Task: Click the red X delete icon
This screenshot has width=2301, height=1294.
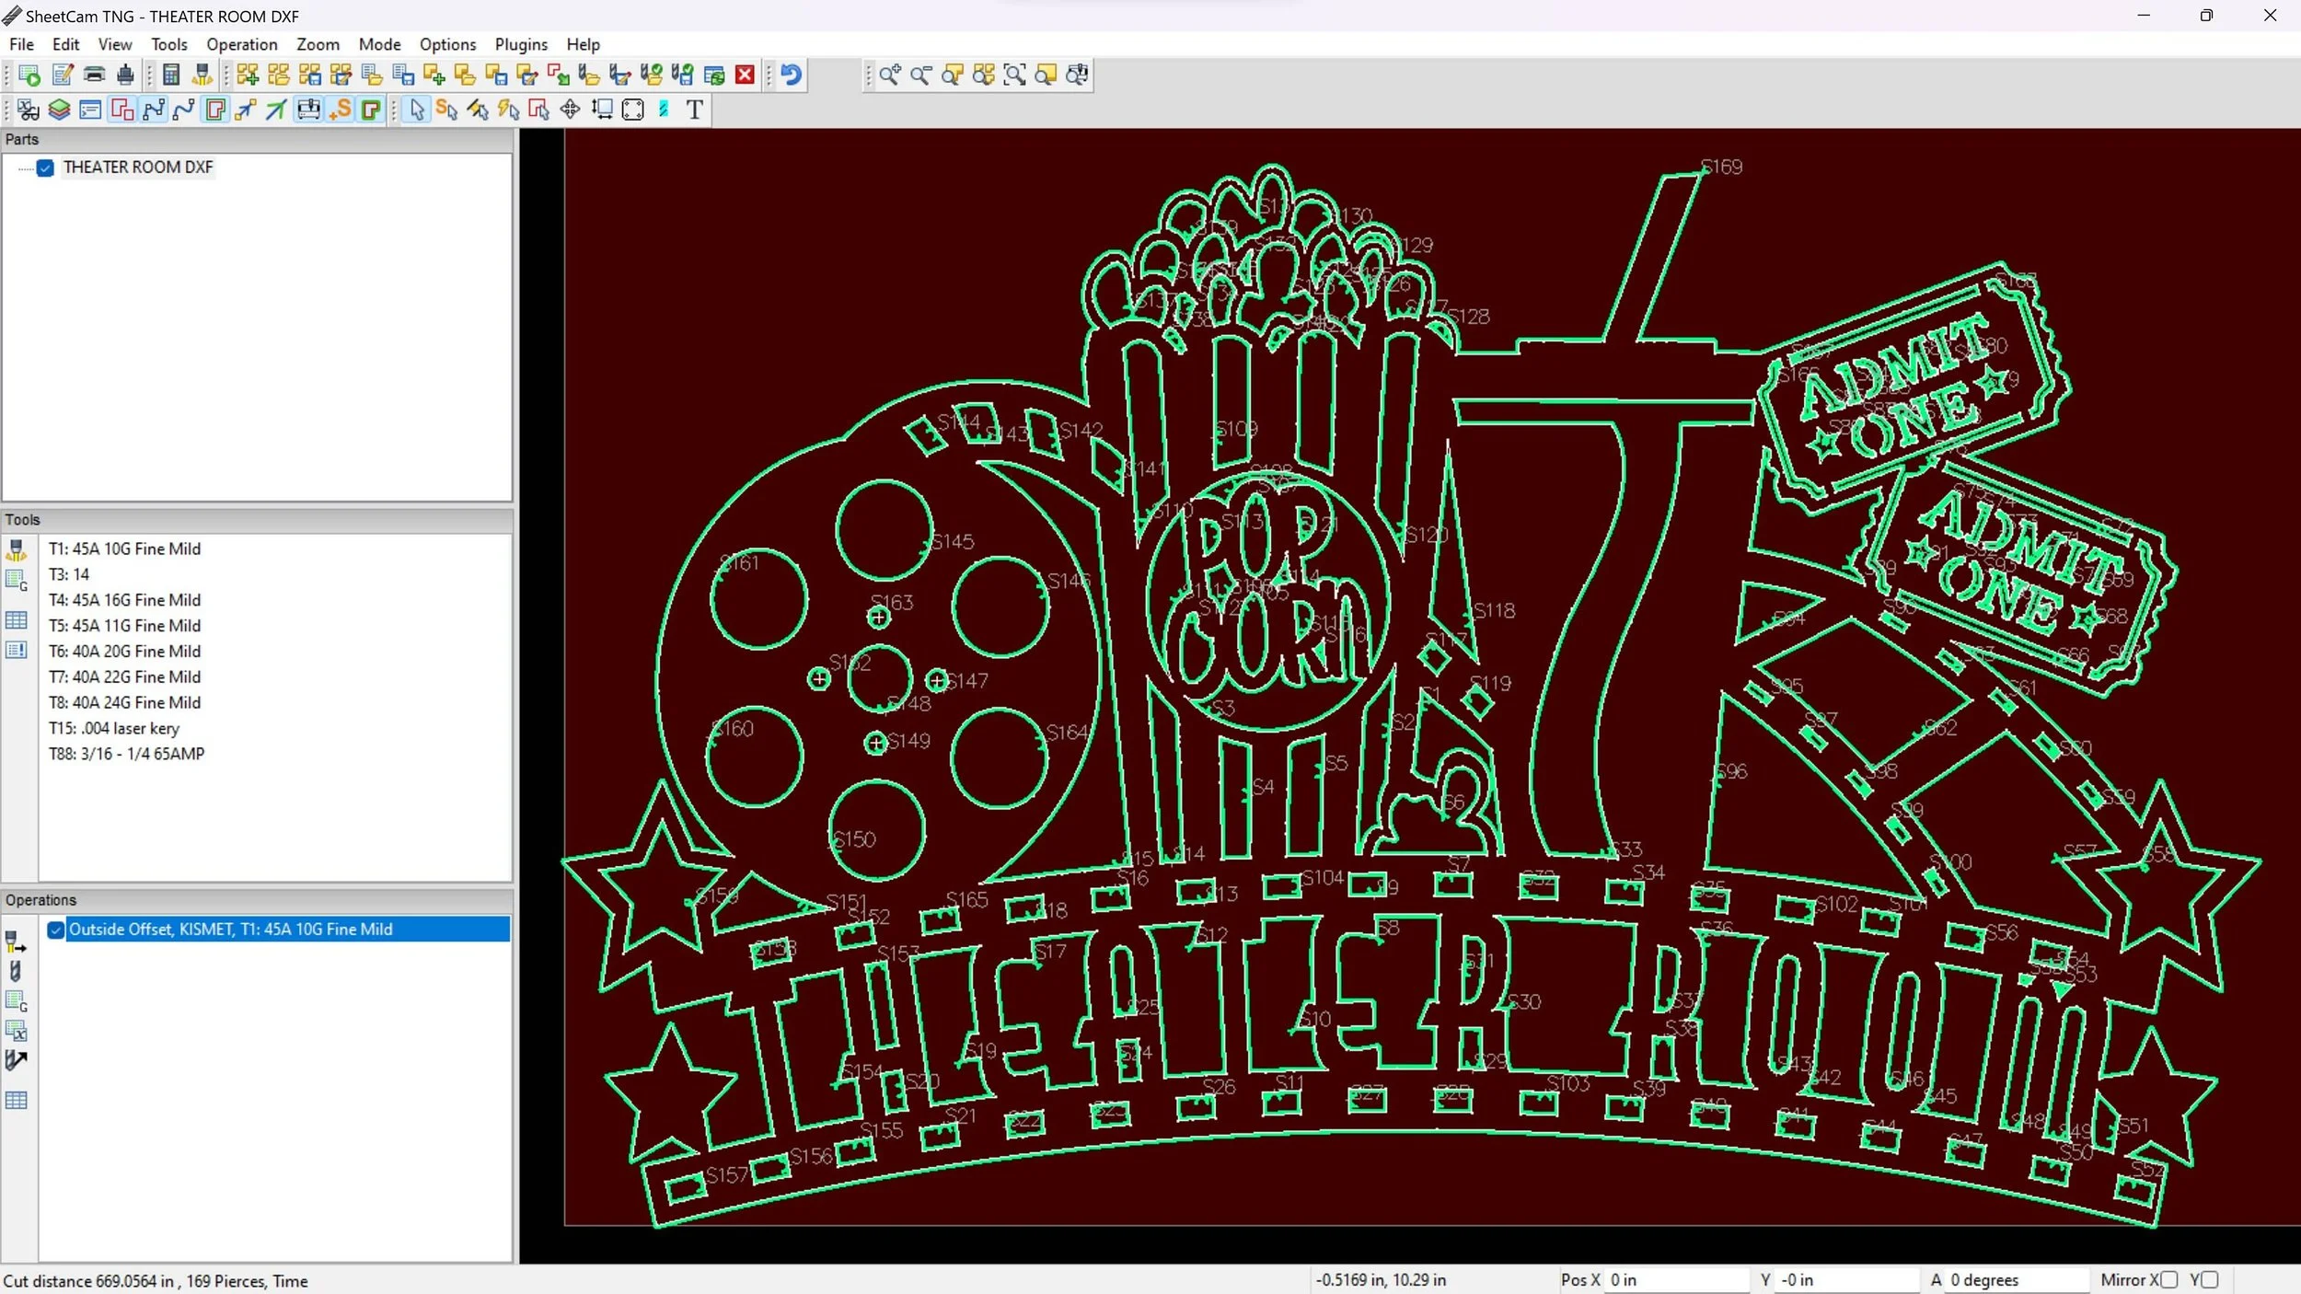Action: click(x=746, y=75)
